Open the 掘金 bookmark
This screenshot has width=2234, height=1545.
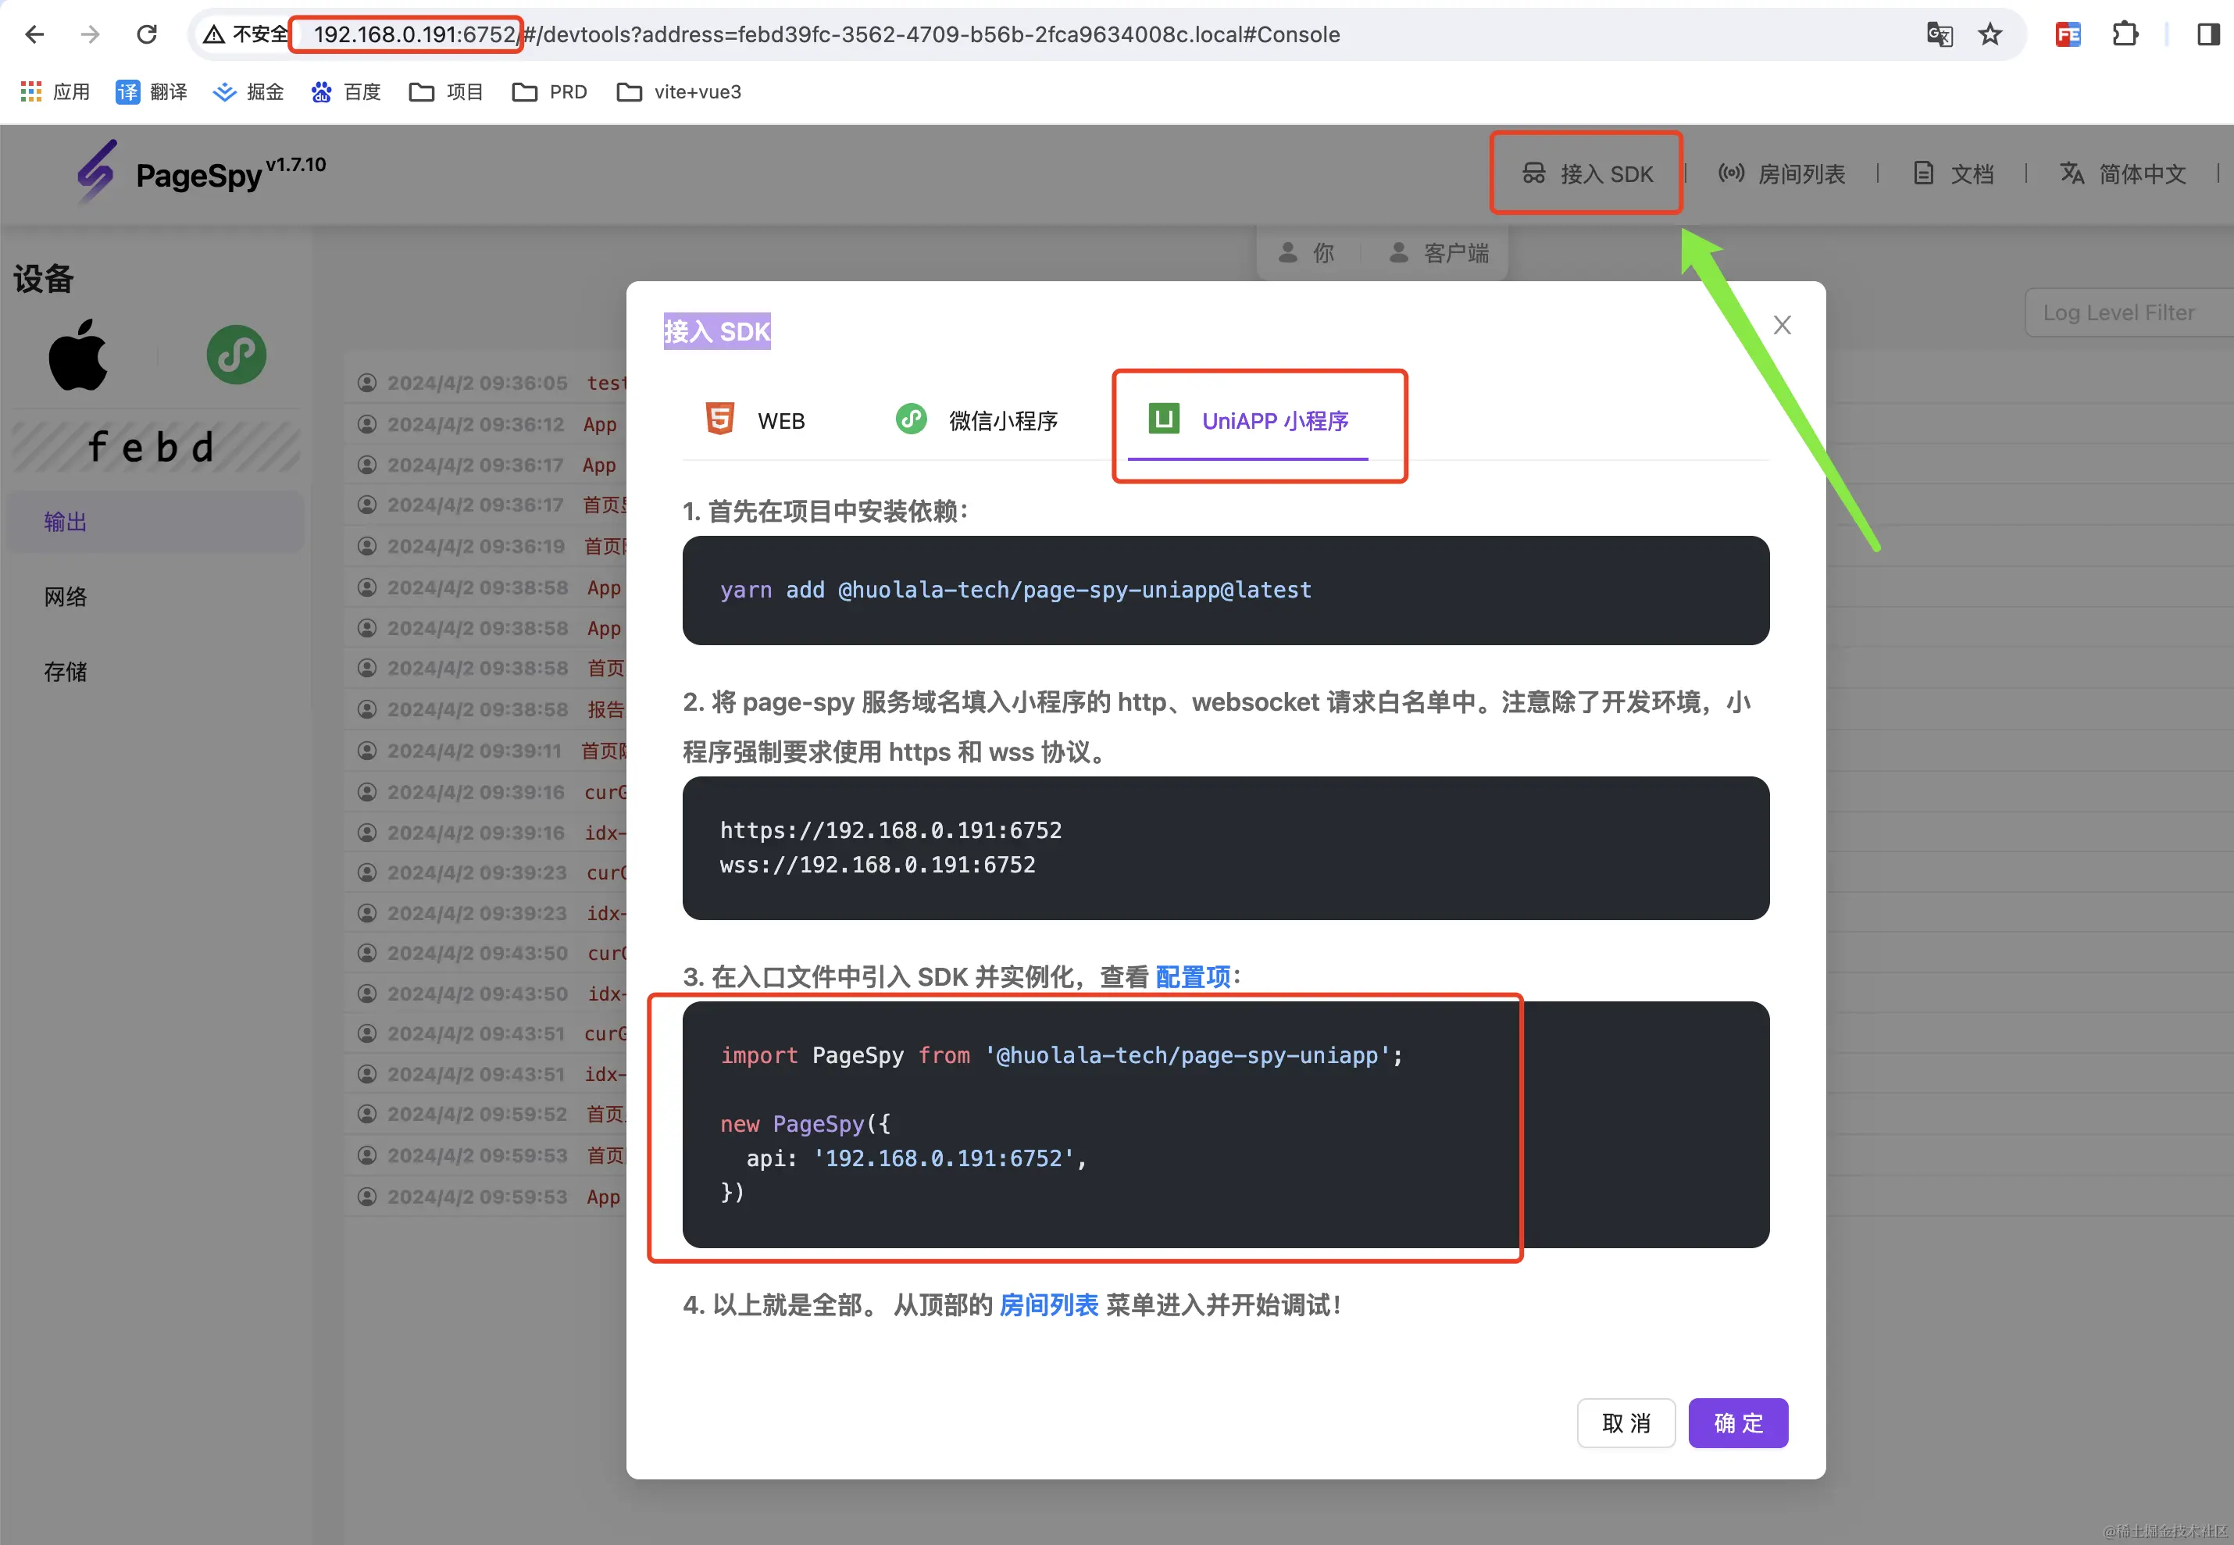[x=248, y=92]
